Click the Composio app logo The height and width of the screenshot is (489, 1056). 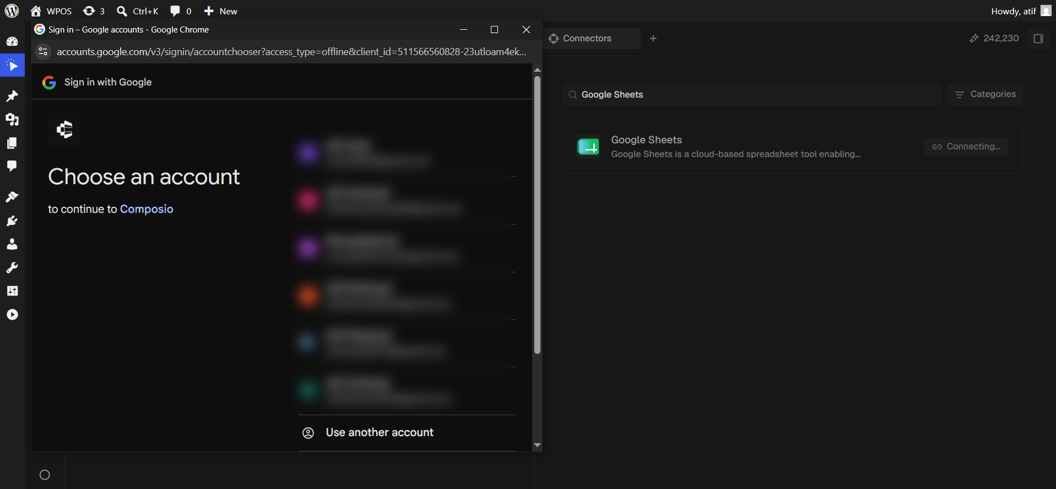64,130
